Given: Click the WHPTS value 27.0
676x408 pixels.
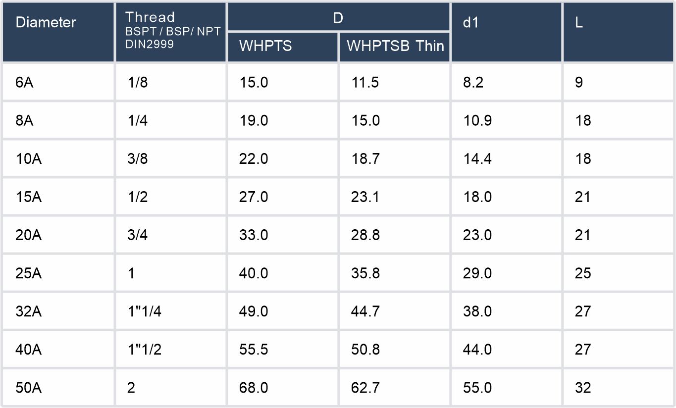Looking at the screenshot, I should pyautogui.click(x=254, y=197).
